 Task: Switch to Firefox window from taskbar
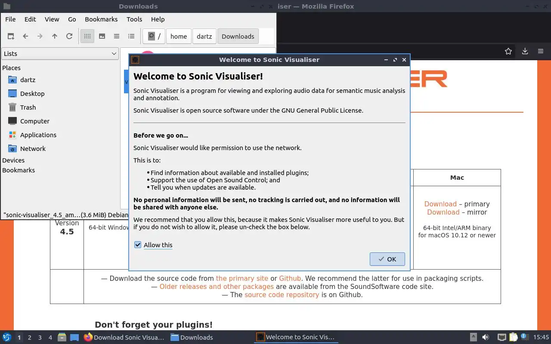[124, 337]
